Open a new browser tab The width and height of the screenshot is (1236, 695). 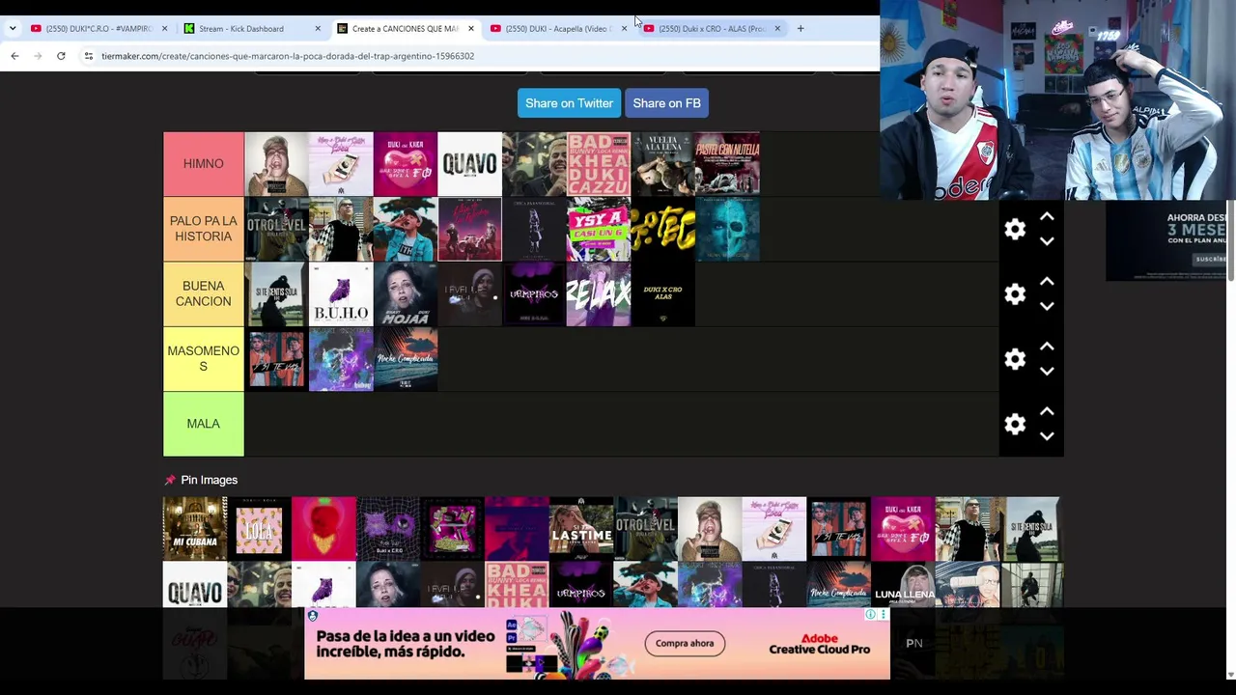pyautogui.click(x=801, y=28)
